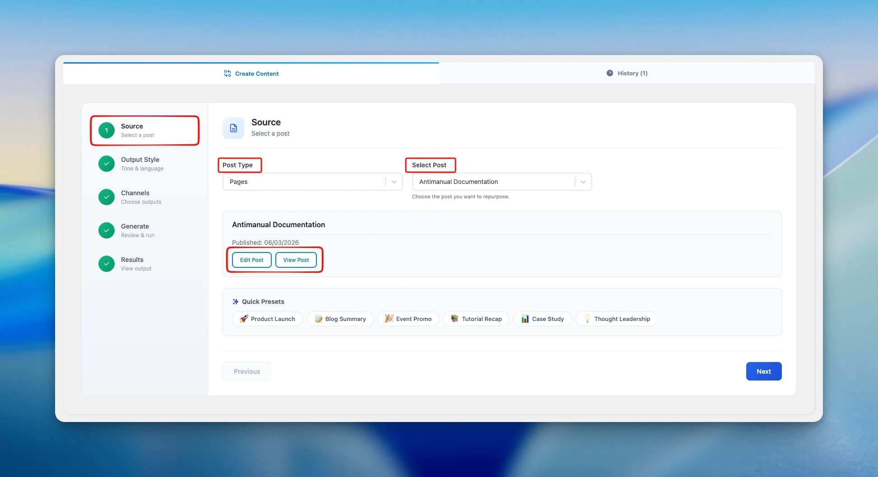Click the Source document icon in header
Viewport: 878px width, 477px height.
pyautogui.click(x=233, y=128)
